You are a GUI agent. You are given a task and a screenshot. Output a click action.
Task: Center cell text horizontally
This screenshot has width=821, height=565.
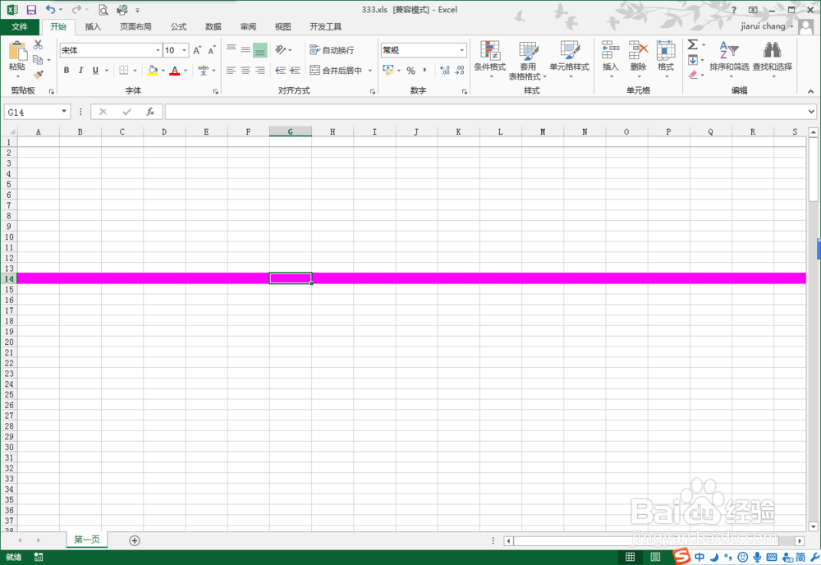point(245,70)
